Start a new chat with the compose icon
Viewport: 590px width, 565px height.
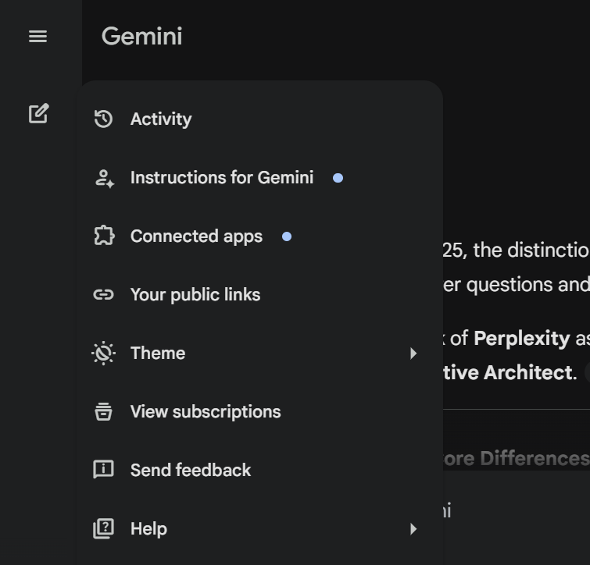(38, 114)
